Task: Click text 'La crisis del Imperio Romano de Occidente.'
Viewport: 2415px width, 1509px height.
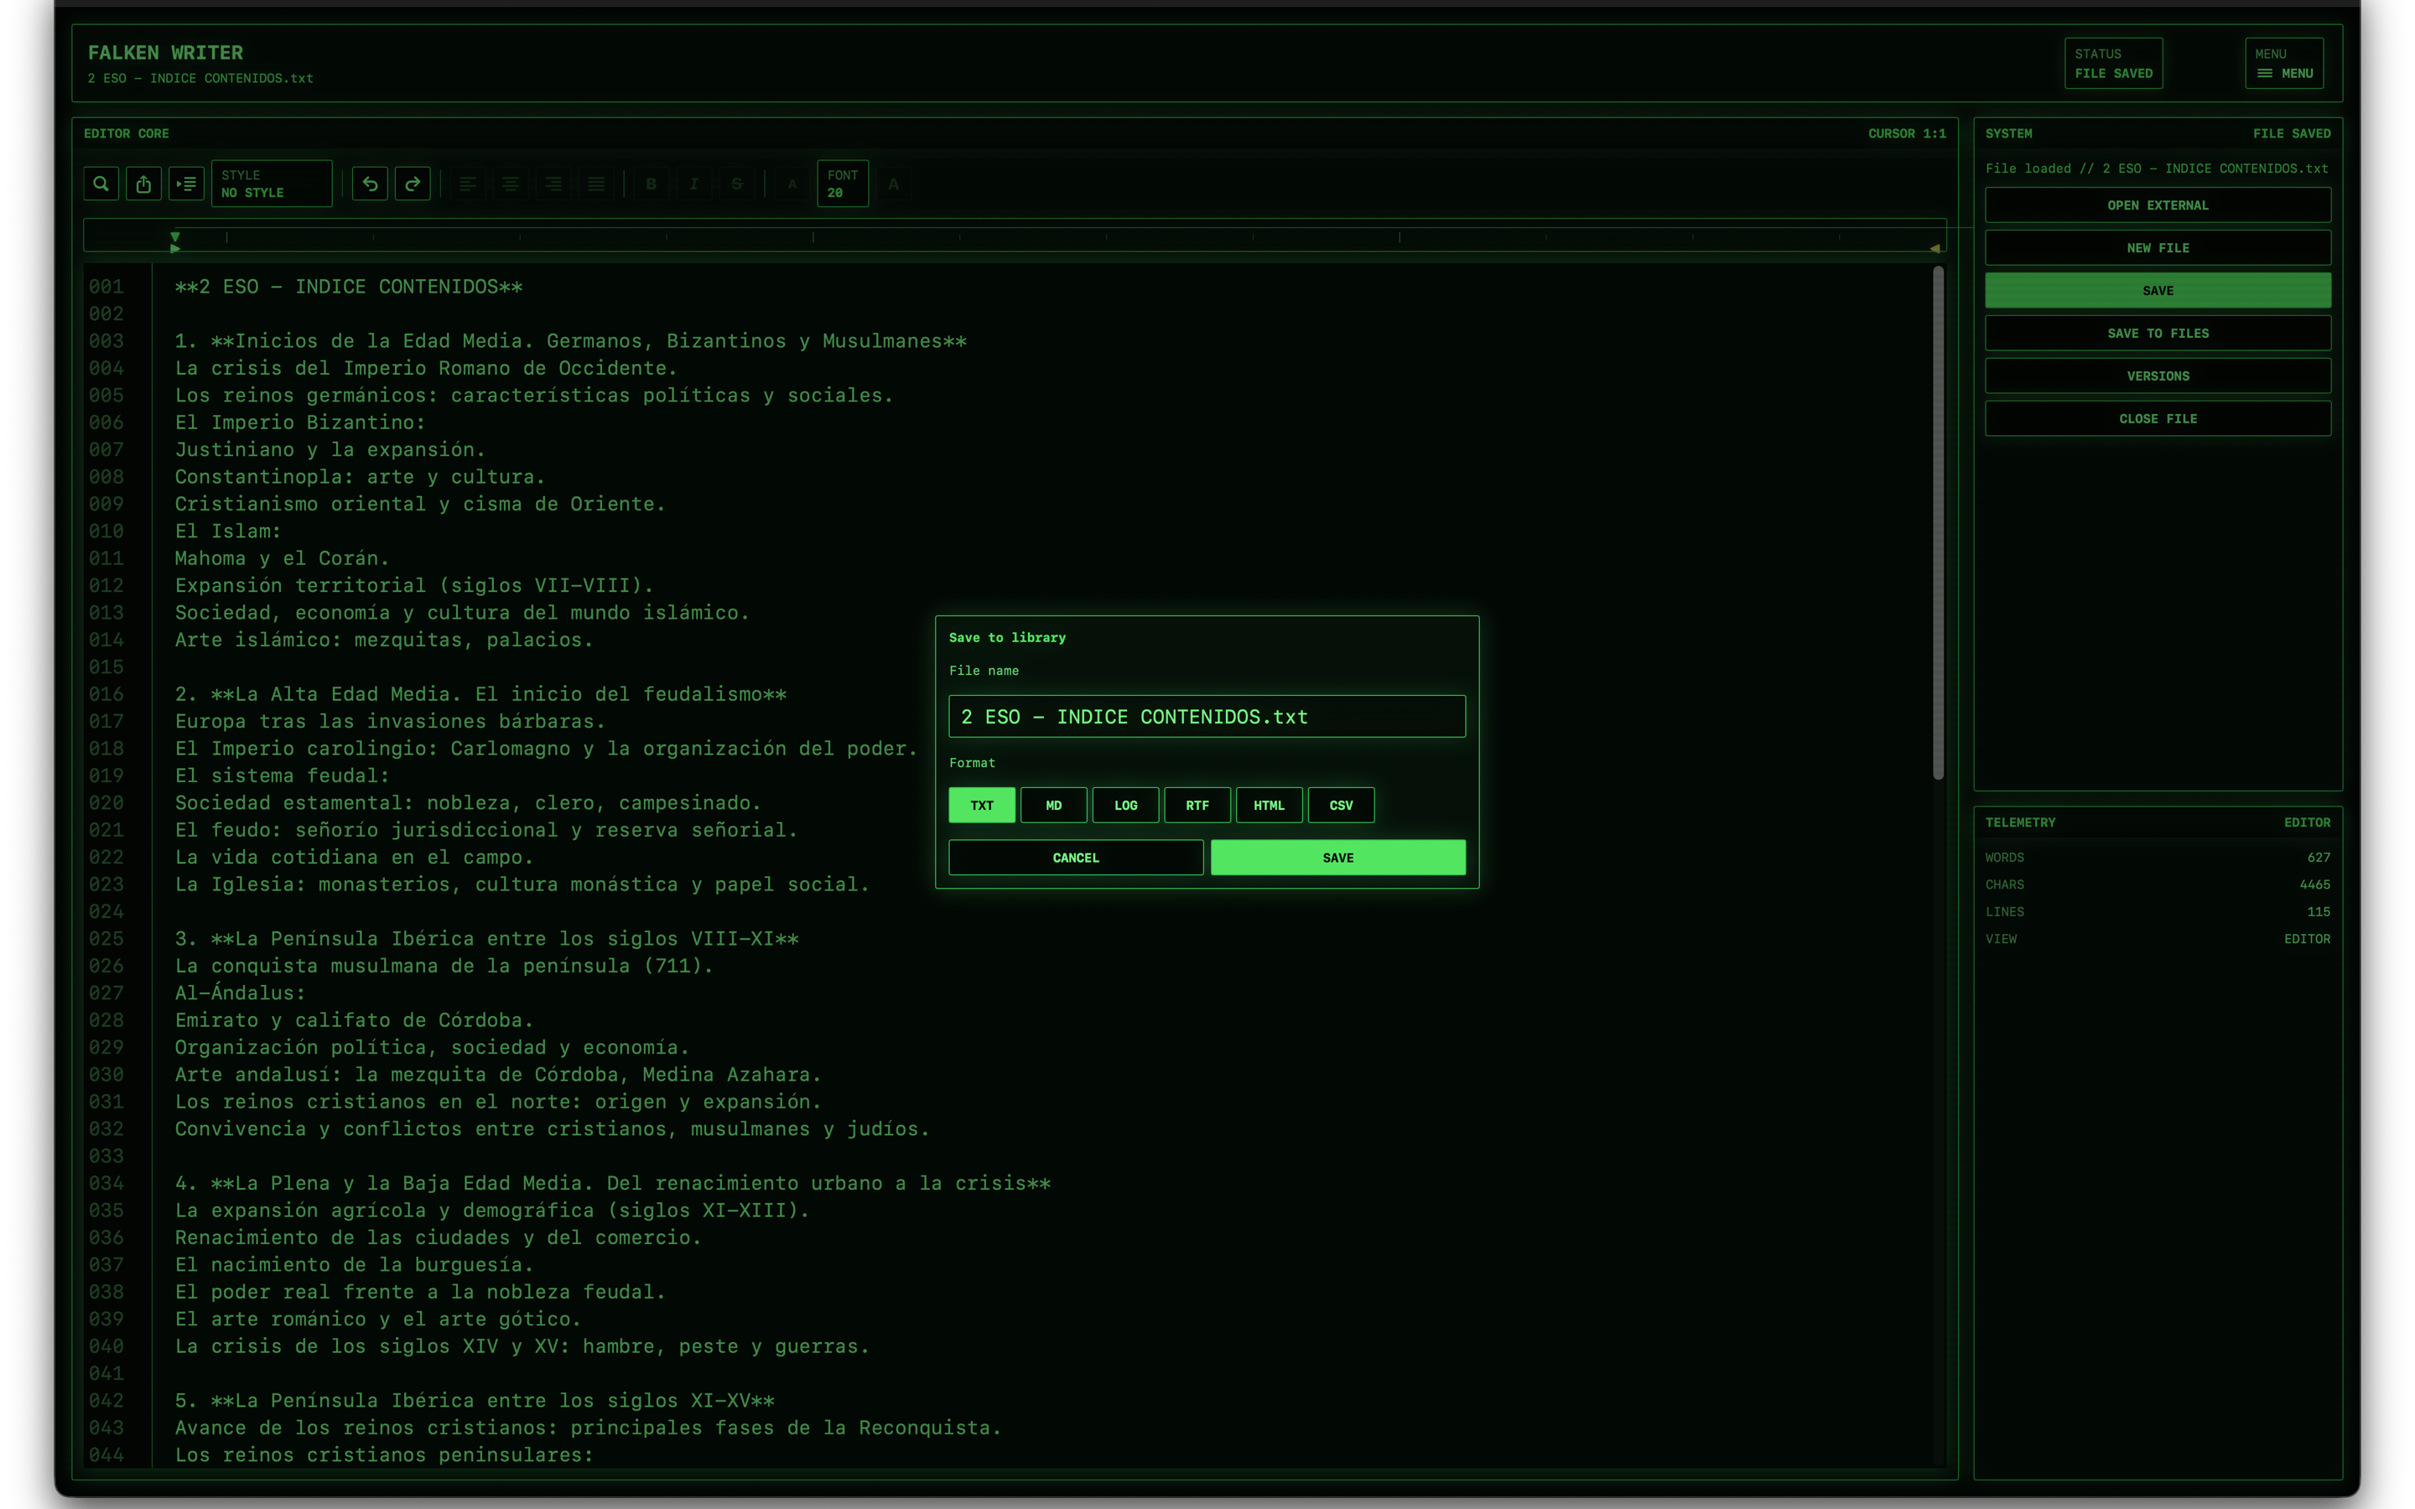Action: point(426,368)
